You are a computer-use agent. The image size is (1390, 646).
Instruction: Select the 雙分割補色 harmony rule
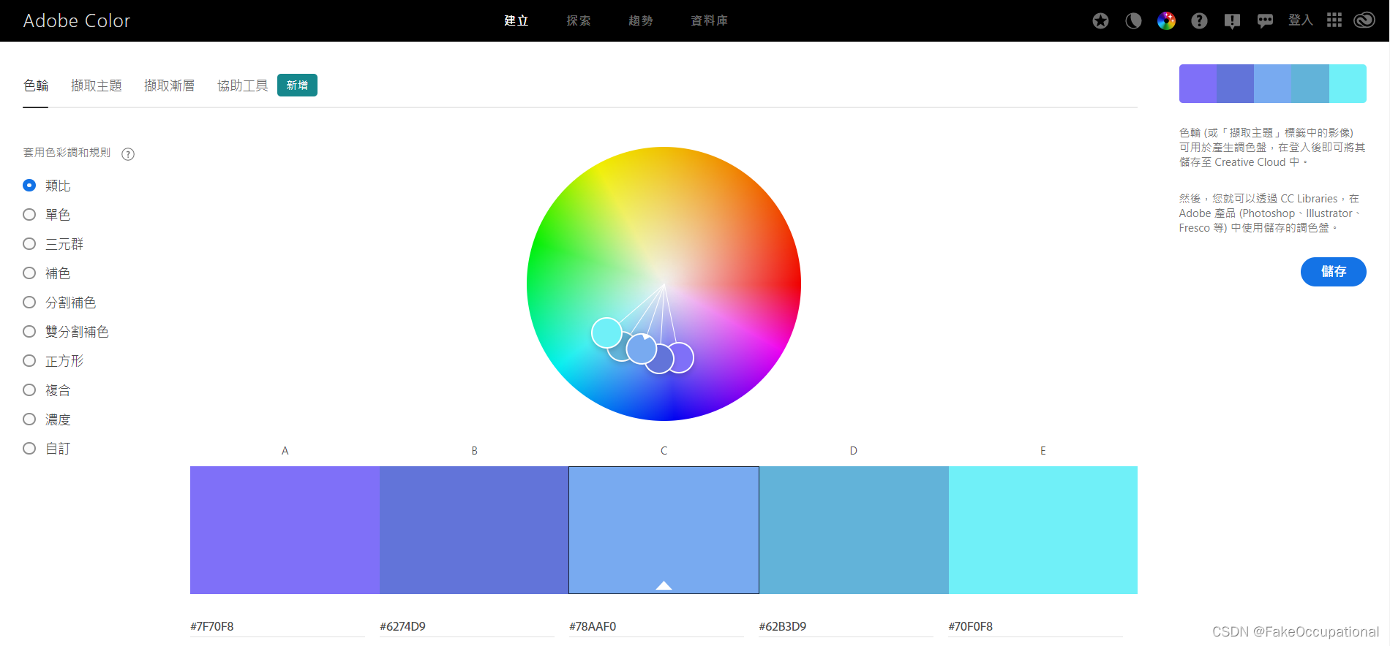coord(66,332)
